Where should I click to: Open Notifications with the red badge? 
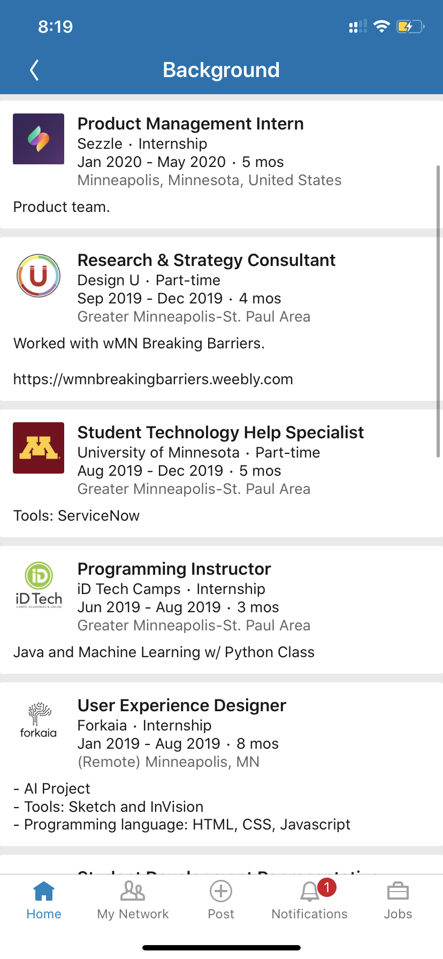(x=310, y=900)
